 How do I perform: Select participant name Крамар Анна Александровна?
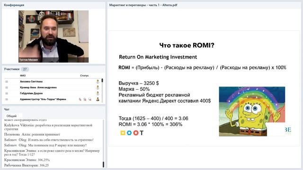(x=38, y=87)
